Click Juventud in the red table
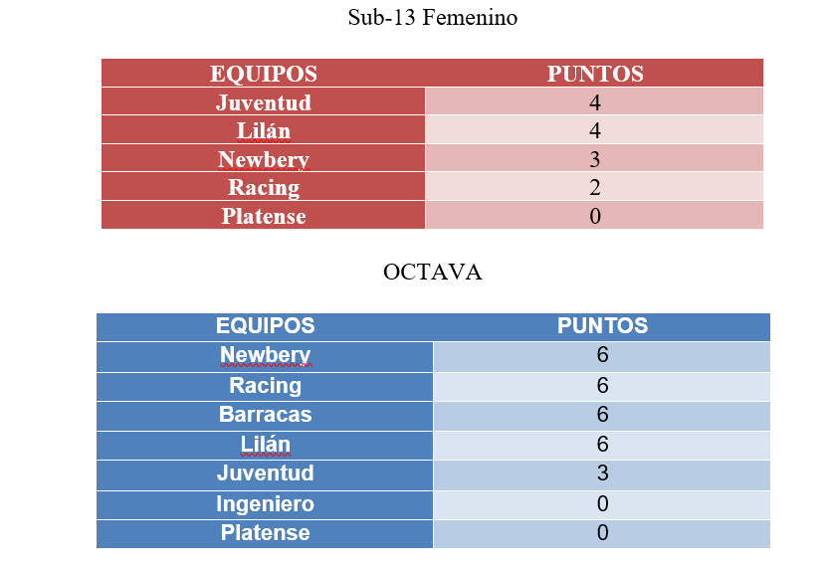828x565 pixels. [263, 101]
